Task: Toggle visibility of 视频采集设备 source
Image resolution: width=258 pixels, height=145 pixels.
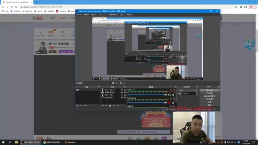Action: 122,92
